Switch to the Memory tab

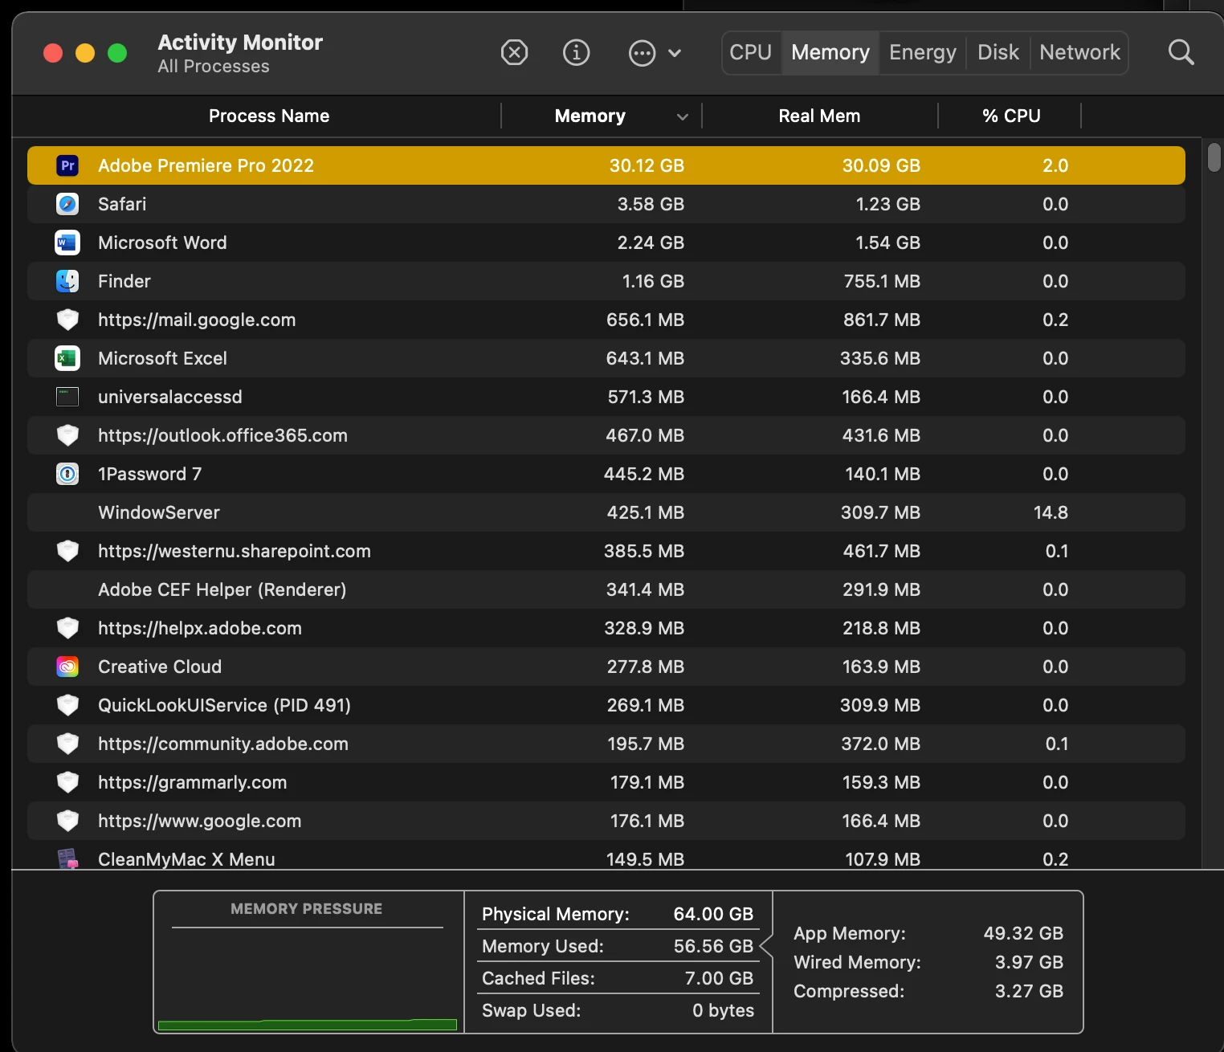pos(830,53)
